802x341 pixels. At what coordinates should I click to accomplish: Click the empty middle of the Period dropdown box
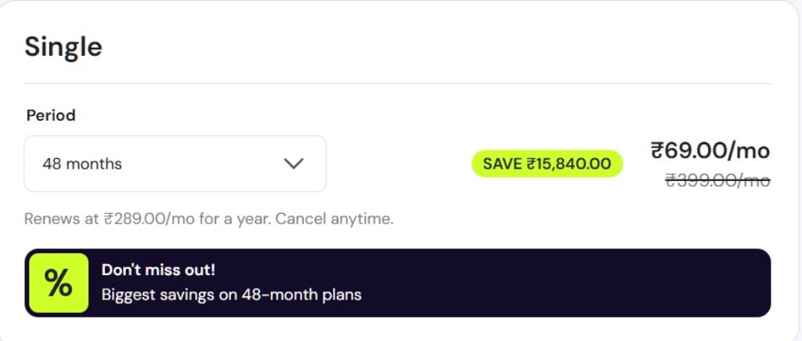pyautogui.click(x=204, y=164)
